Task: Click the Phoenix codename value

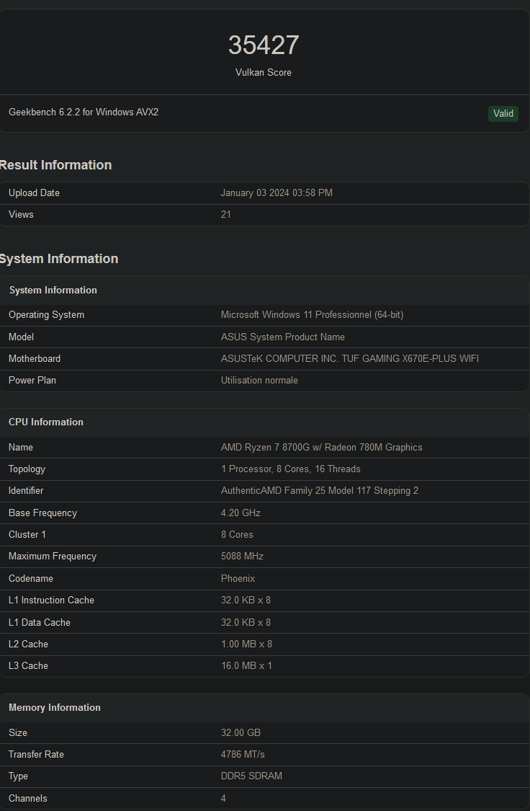Action: pyautogui.click(x=238, y=579)
